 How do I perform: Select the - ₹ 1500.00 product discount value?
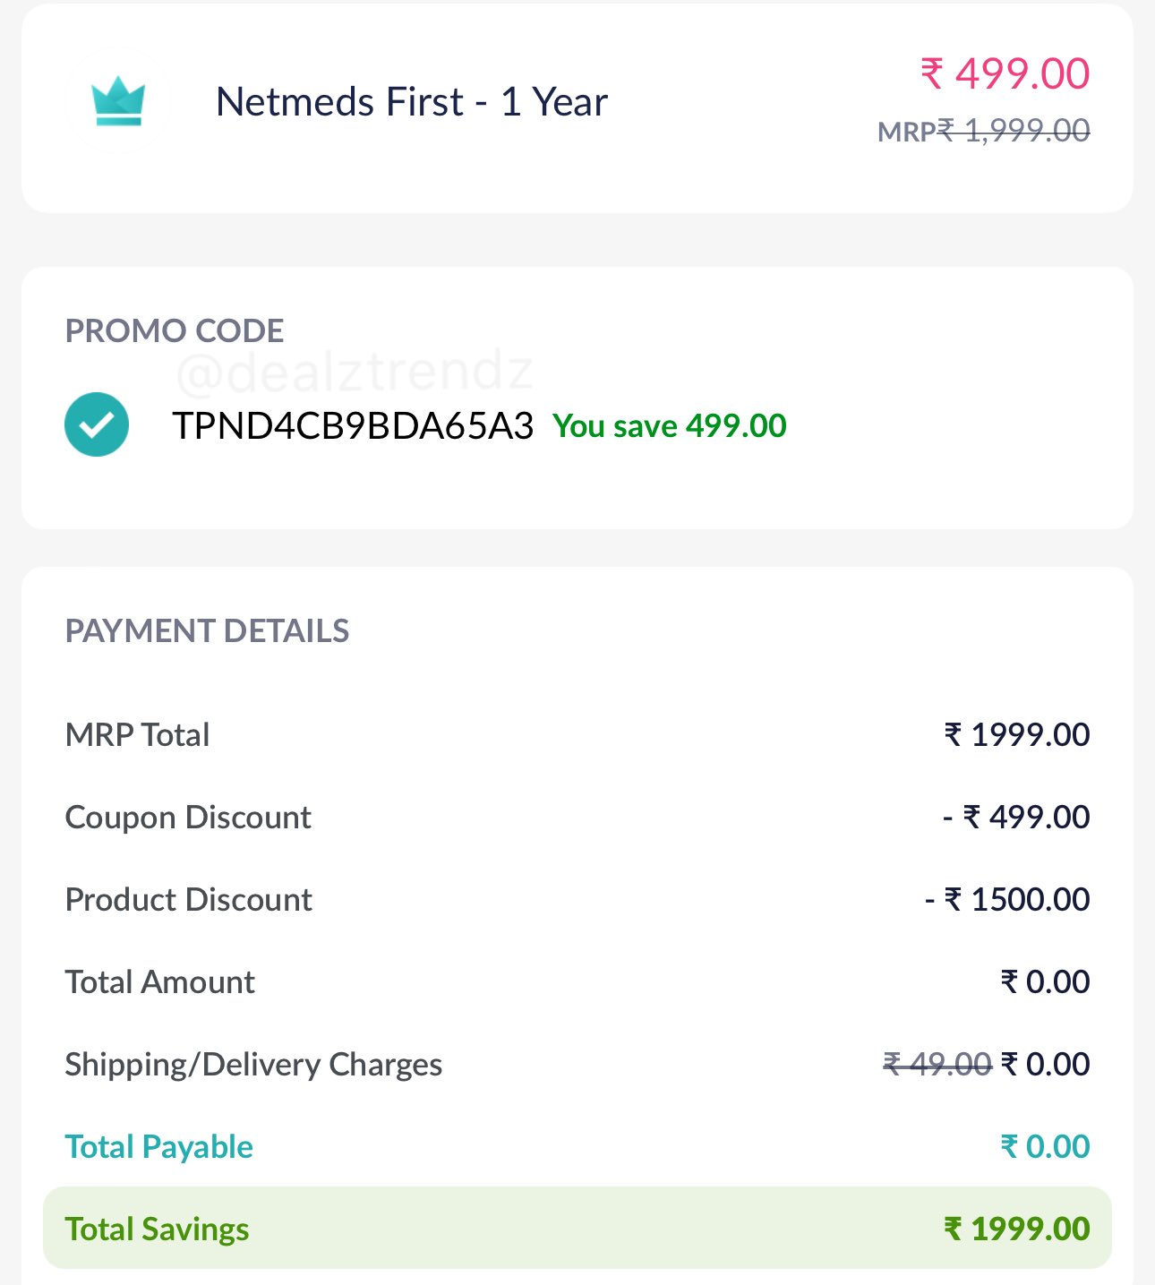coord(1007,900)
